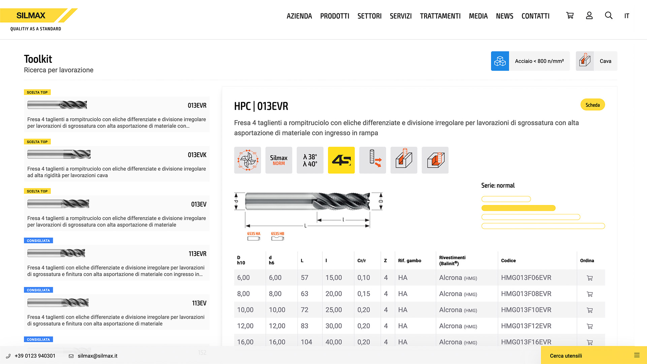Click the helix angle 38°/40° icon
647x364 pixels.
310,160
